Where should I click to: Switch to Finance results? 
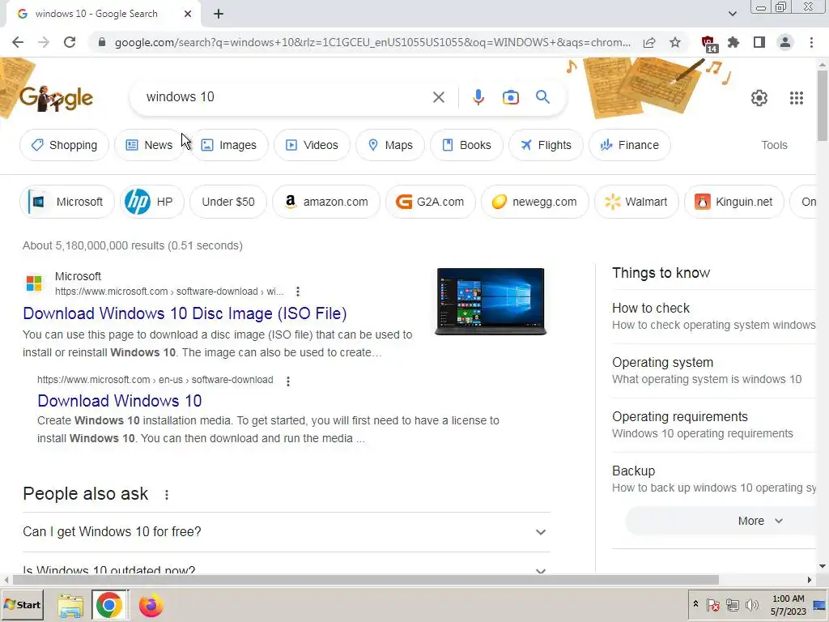[x=630, y=145]
